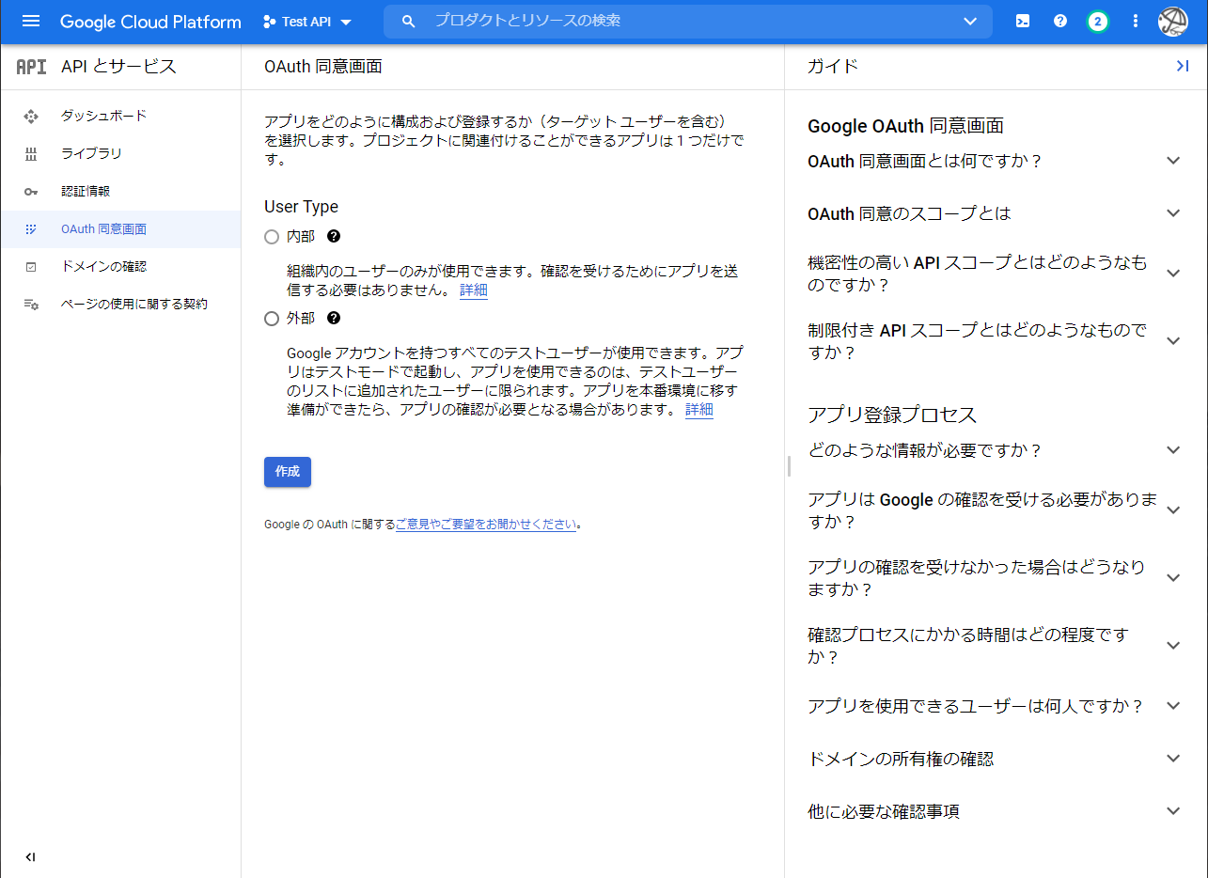
Task: Open the help question mark icon
Action: (1060, 21)
